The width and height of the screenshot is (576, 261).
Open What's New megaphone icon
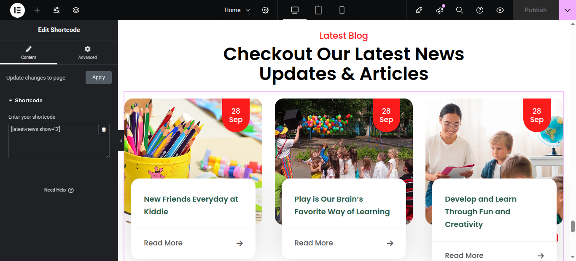[x=439, y=10]
